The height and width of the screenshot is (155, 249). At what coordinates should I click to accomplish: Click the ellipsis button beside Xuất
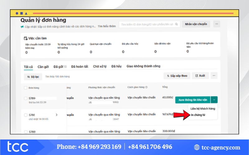pyautogui.click(x=214, y=76)
